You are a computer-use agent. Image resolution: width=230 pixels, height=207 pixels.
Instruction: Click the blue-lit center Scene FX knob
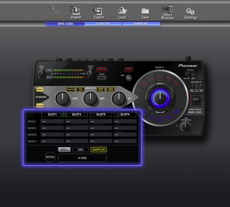pyautogui.click(x=160, y=98)
